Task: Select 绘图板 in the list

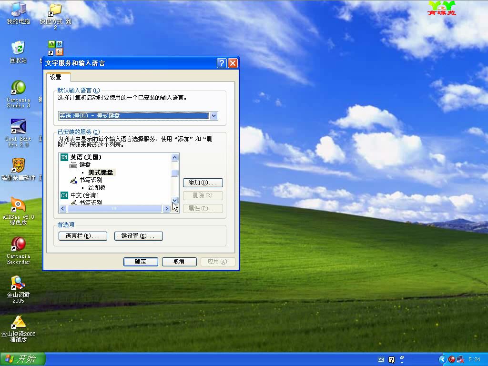Action: pos(97,188)
